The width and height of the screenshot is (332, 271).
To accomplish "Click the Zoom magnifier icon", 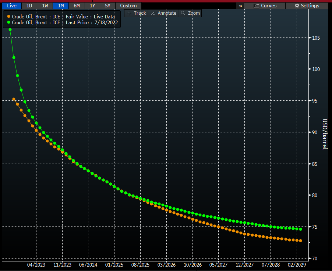I will click(x=183, y=13).
